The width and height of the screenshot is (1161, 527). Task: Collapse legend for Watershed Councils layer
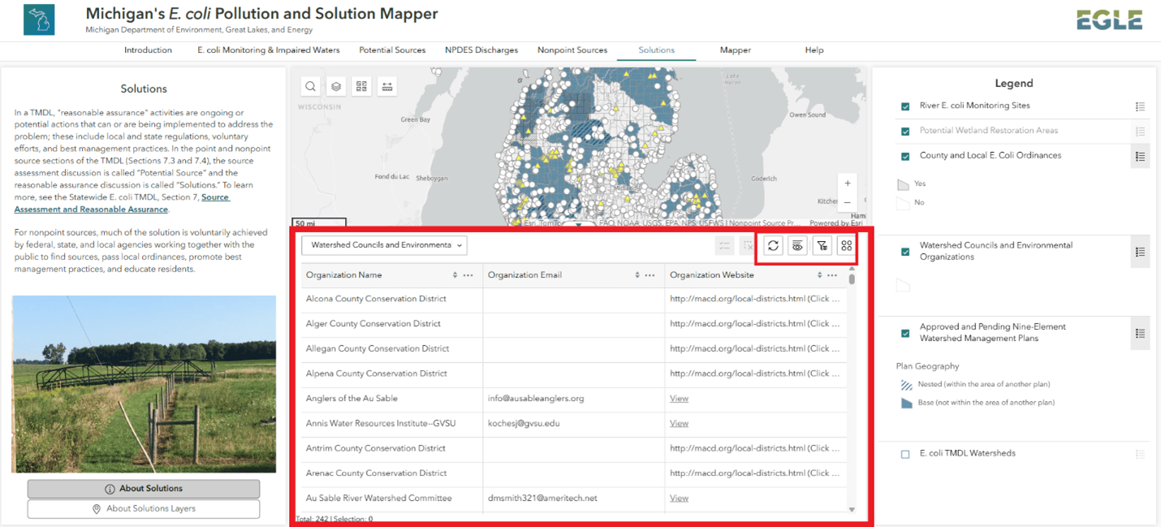(x=1140, y=253)
